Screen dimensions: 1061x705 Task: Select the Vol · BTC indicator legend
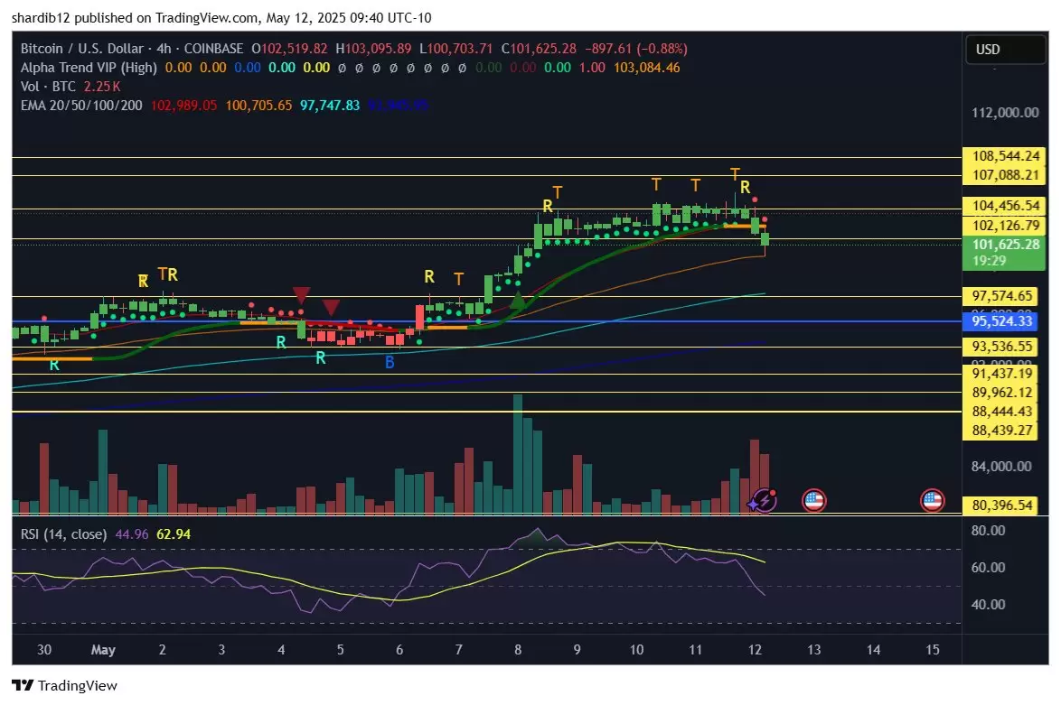tap(48, 87)
